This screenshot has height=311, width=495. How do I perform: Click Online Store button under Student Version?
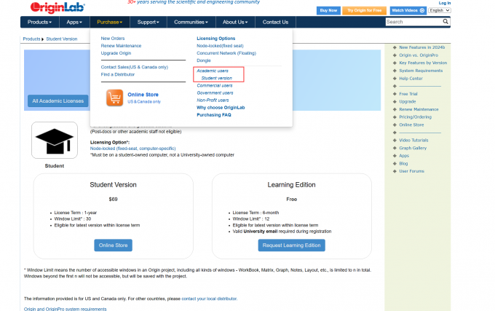tap(113, 245)
